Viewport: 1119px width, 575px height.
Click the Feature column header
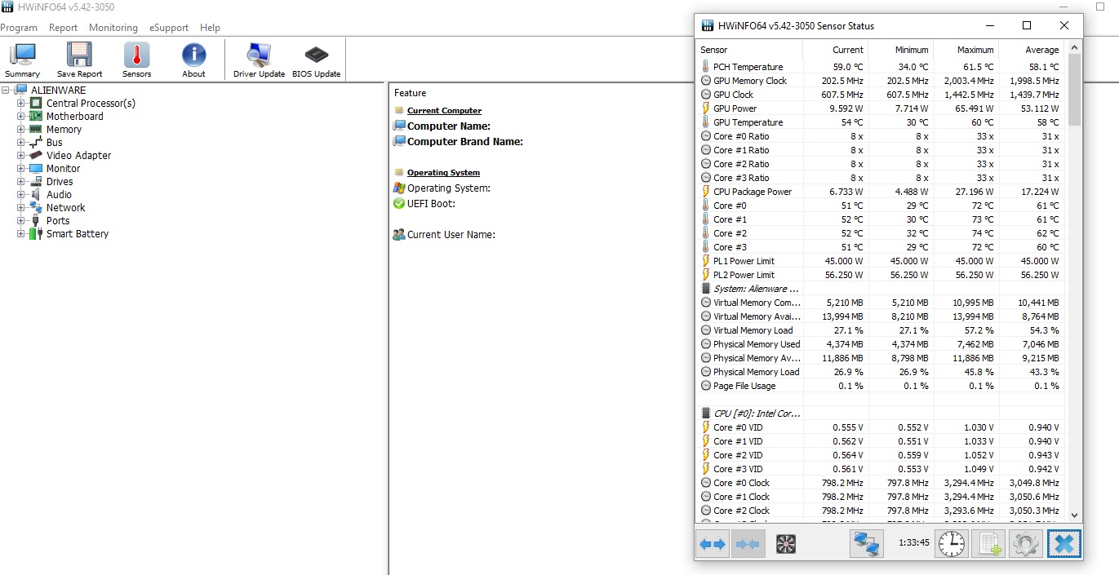410,93
